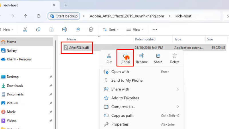Select Add to Favorites
This screenshot has height=129, width=229.
tap(142, 98)
